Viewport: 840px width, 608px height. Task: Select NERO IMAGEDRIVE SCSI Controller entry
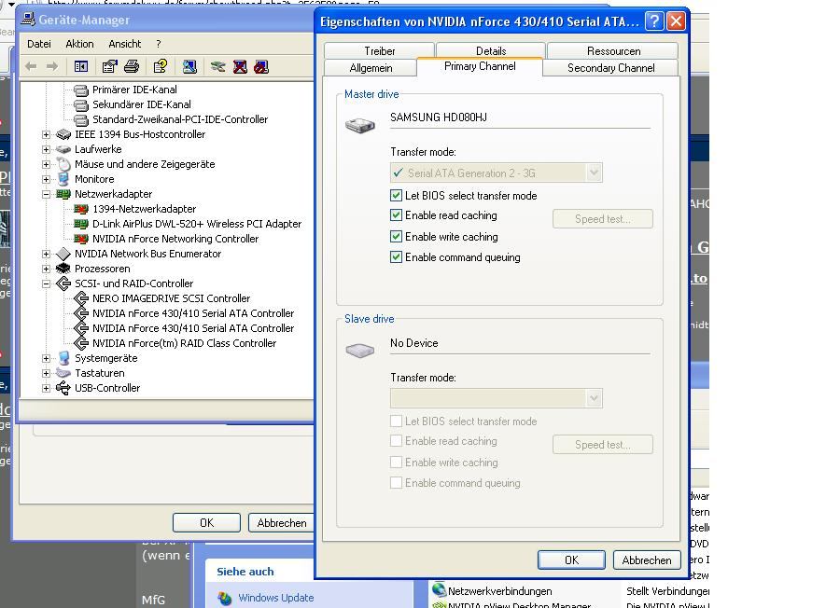(x=171, y=298)
